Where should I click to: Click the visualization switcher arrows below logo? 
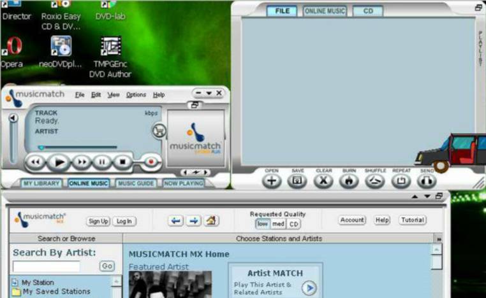click(x=195, y=173)
